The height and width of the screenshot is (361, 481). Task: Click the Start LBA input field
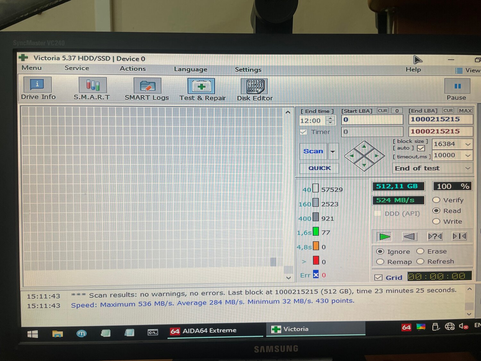(x=372, y=120)
